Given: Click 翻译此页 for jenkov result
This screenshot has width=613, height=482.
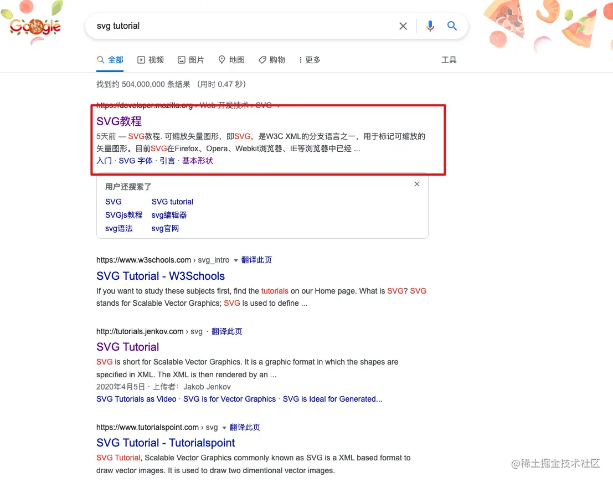Looking at the screenshot, I should click(x=226, y=332).
